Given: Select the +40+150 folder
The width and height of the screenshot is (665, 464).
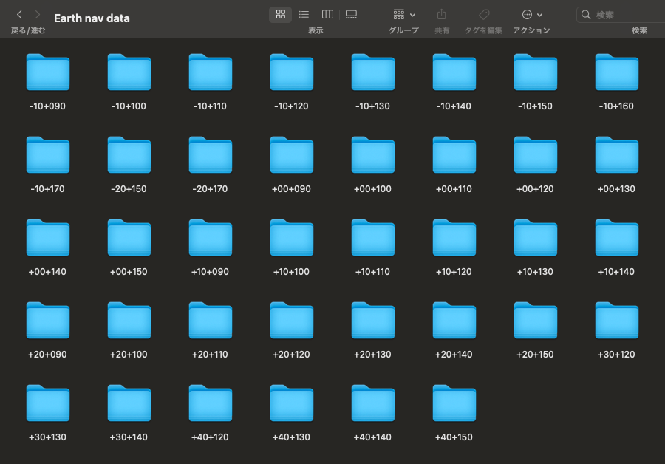Looking at the screenshot, I should point(454,403).
